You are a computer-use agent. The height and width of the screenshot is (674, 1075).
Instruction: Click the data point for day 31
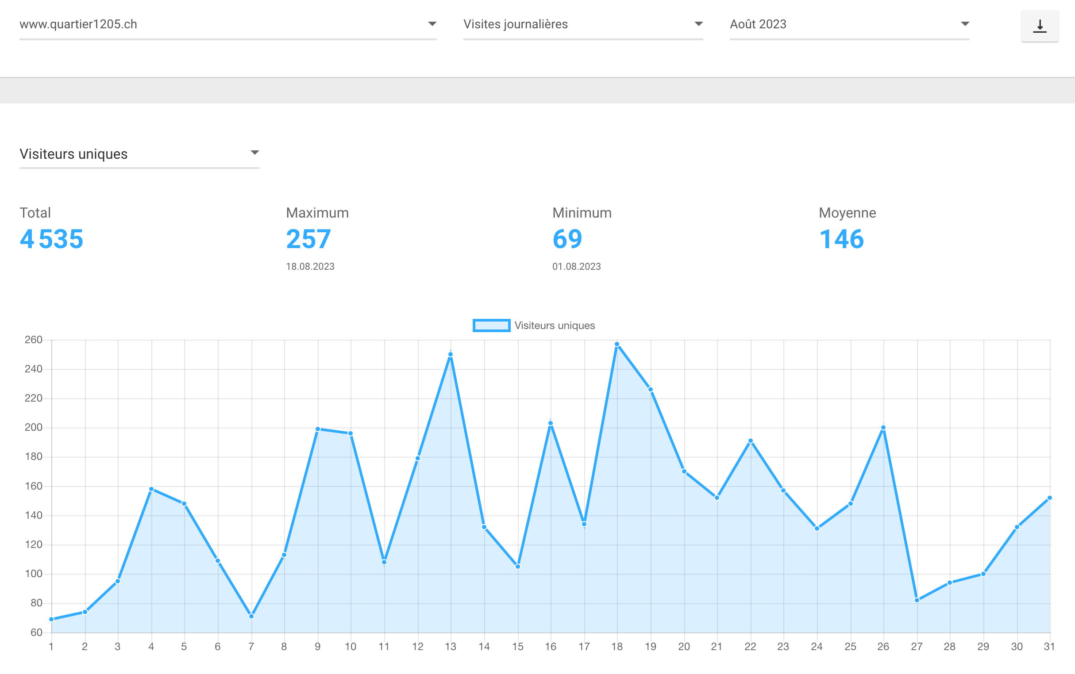click(x=1050, y=498)
